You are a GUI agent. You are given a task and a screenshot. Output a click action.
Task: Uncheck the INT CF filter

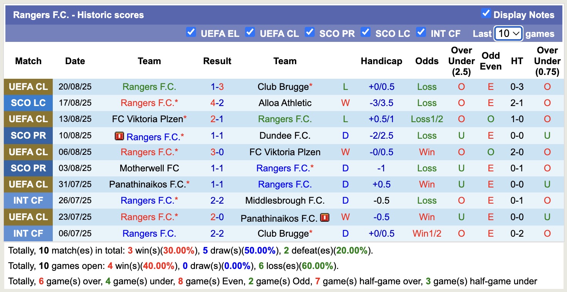pyautogui.click(x=421, y=33)
